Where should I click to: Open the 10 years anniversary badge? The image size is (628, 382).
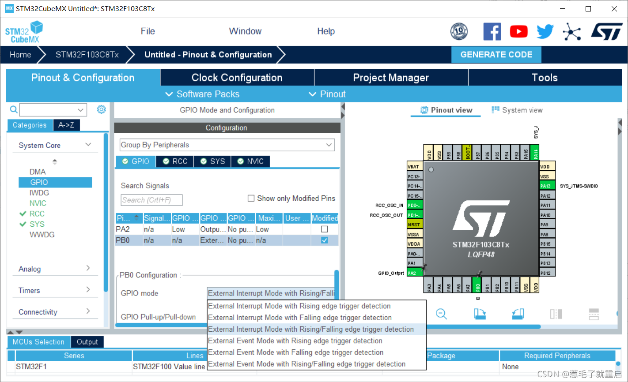459,32
